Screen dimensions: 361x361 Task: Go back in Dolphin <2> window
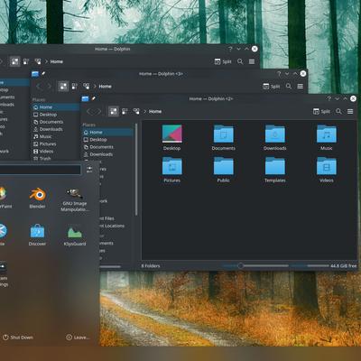(x=89, y=112)
